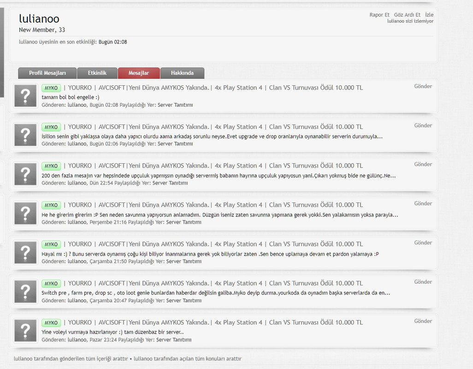Click Gönder on the 02:06 post
Viewport: 473px width, 369px height.
(423, 125)
